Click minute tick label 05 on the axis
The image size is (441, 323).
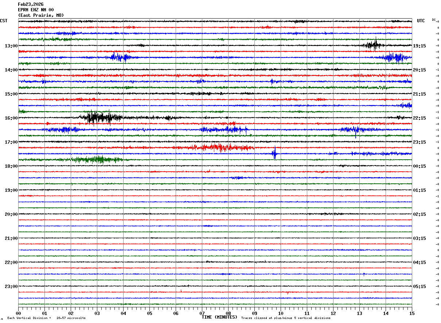click(x=149, y=313)
